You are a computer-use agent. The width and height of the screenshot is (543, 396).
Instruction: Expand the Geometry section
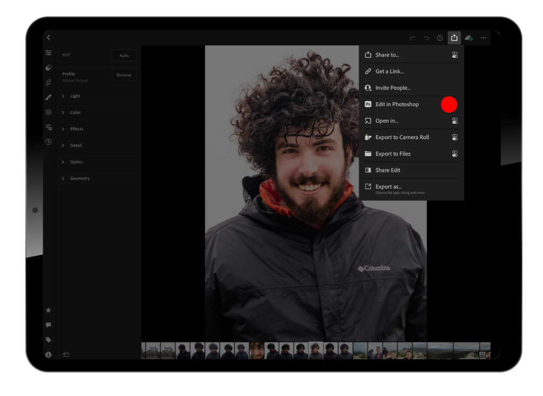click(x=98, y=178)
